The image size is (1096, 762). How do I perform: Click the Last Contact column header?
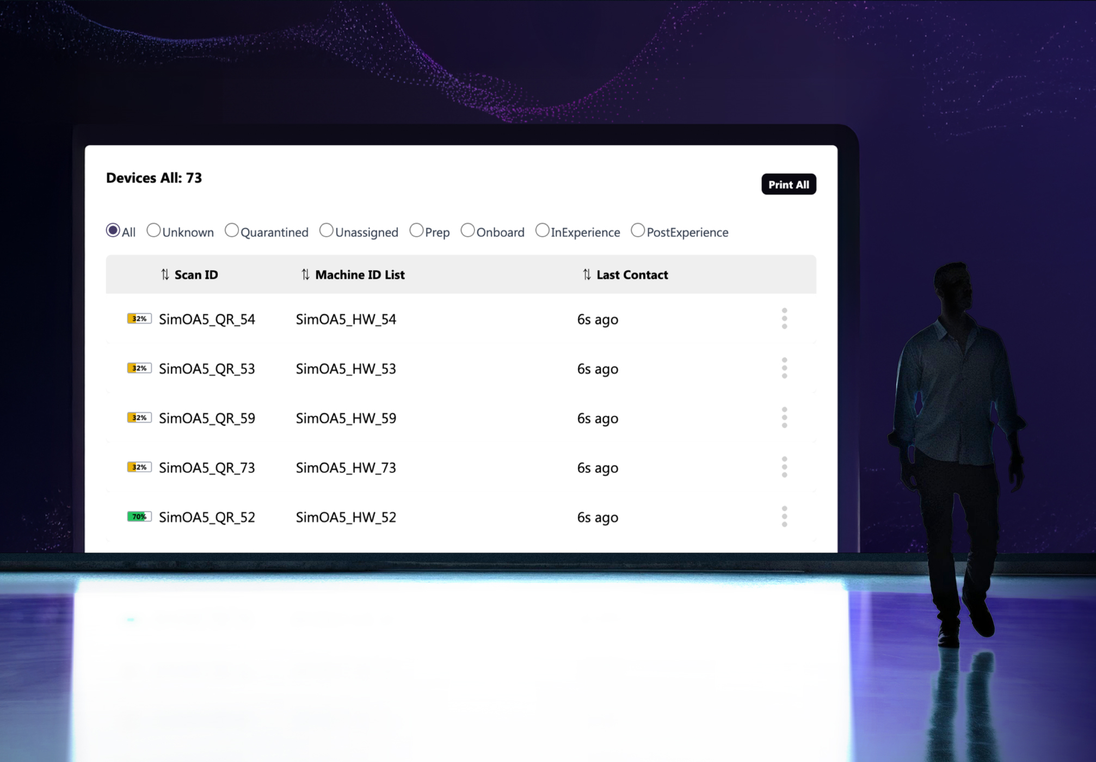(632, 275)
